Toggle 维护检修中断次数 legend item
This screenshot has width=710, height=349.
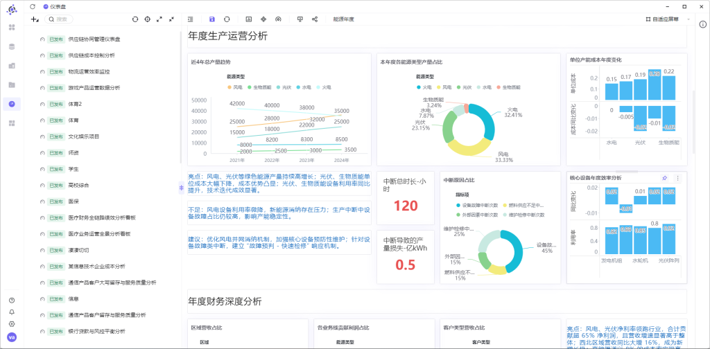tap(524, 215)
